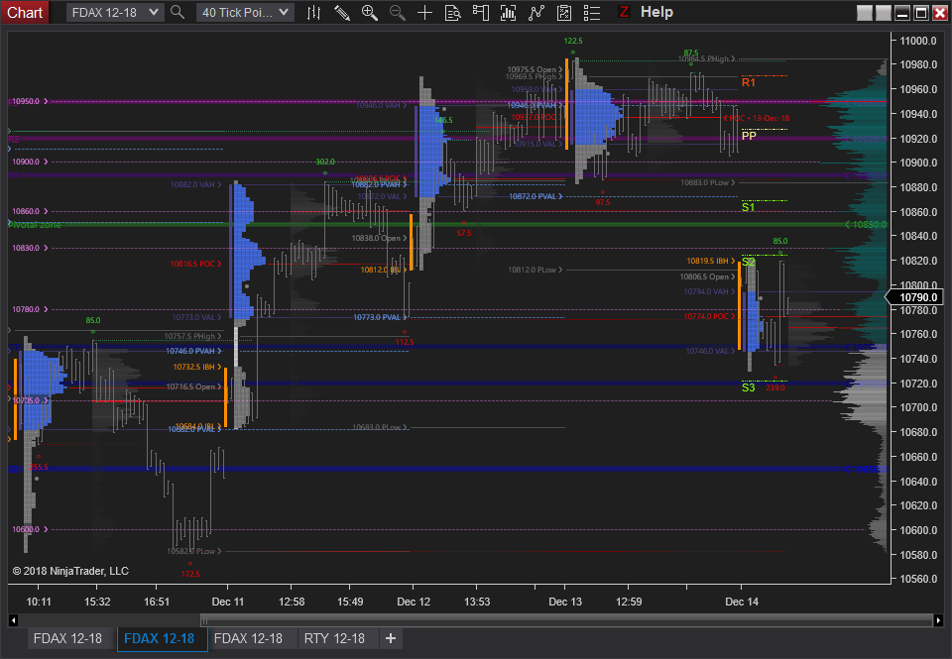Click the 10812.0 PLow label
Viewport: 952px width, 659px height.
pos(535,270)
